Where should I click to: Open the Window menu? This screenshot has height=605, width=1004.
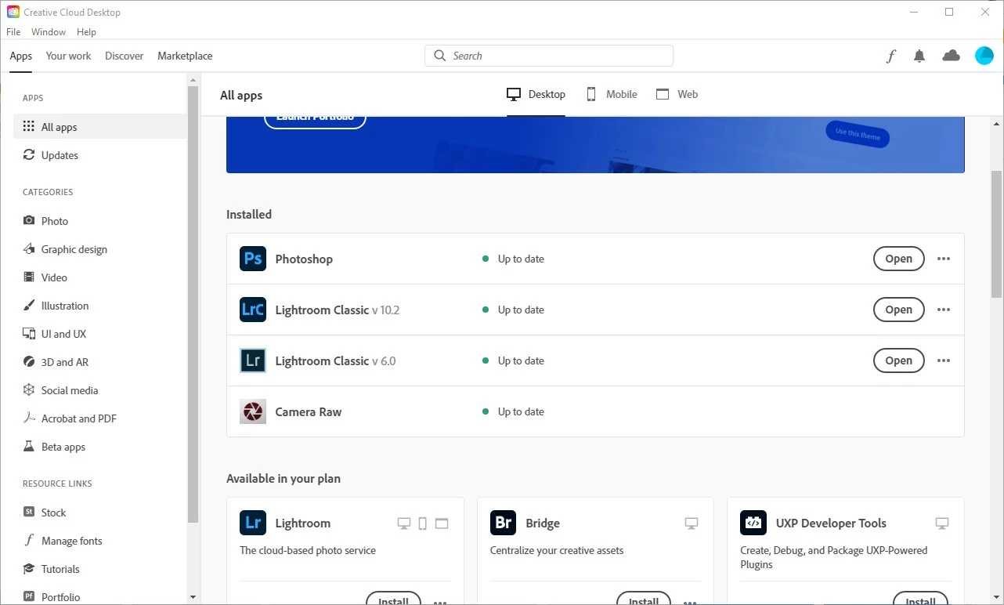[49, 32]
